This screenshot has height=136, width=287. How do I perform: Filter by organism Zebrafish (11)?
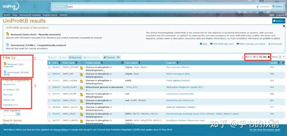(x=11, y=105)
